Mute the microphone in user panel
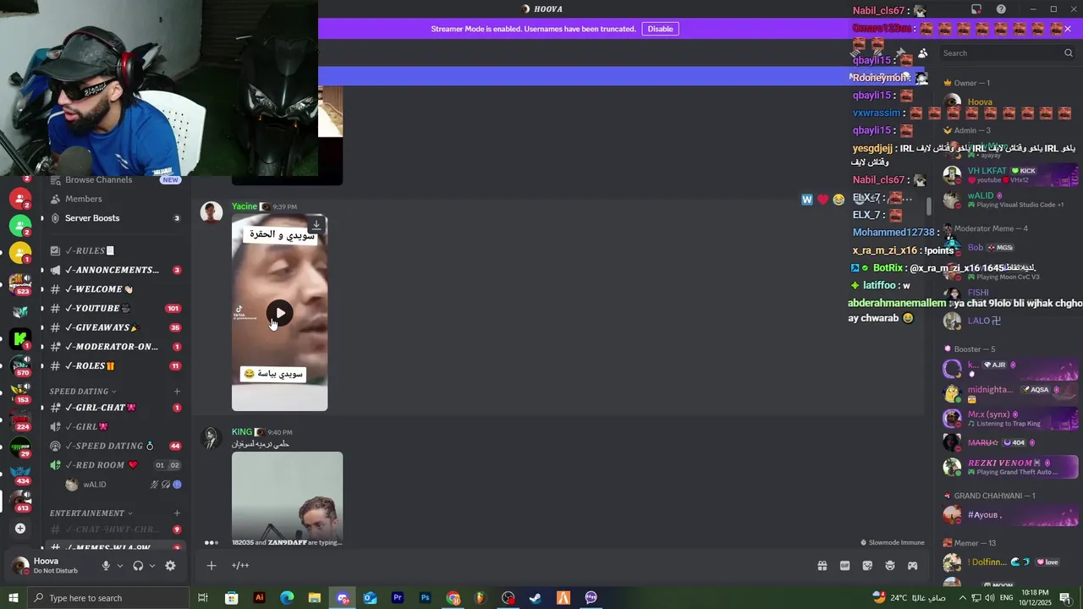The image size is (1083, 609). [106, 566]
